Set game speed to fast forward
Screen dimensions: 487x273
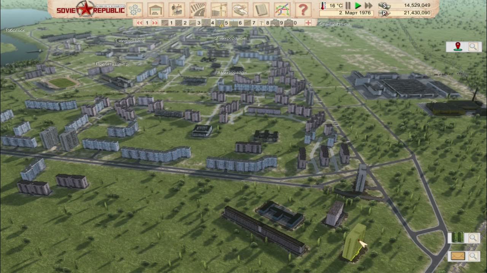click(x=368, y=5)
